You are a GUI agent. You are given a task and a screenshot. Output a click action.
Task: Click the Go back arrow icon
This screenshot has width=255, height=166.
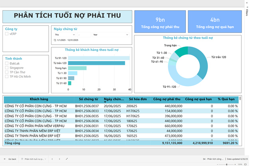pyautogui.click(x=5, y=159)
